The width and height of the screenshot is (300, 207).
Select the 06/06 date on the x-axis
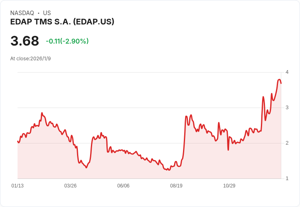click(124, 186)
